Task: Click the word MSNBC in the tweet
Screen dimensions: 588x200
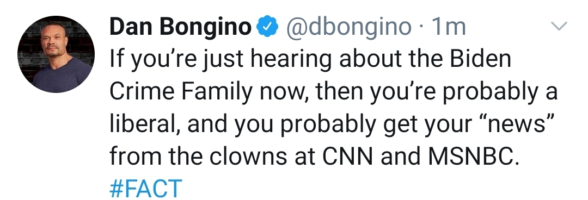Action: 474,156
